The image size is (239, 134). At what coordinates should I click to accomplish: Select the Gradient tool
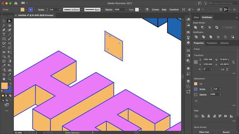coord(9,61)
